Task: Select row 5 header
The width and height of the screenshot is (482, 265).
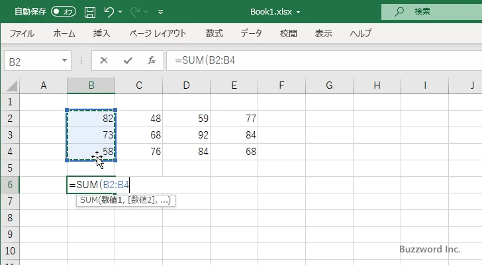Action: click(10, 168)
